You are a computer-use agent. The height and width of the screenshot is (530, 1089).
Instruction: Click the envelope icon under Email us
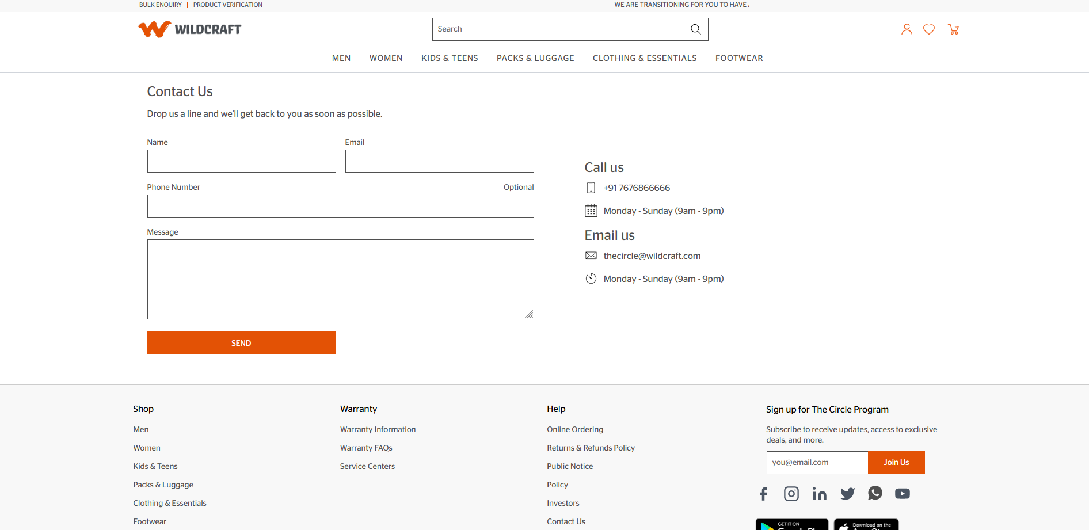[591, 256]
